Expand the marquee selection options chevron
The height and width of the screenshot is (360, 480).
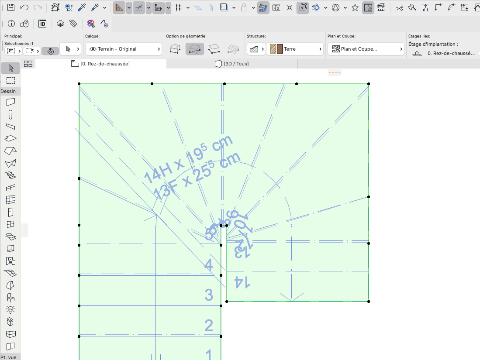38,51
